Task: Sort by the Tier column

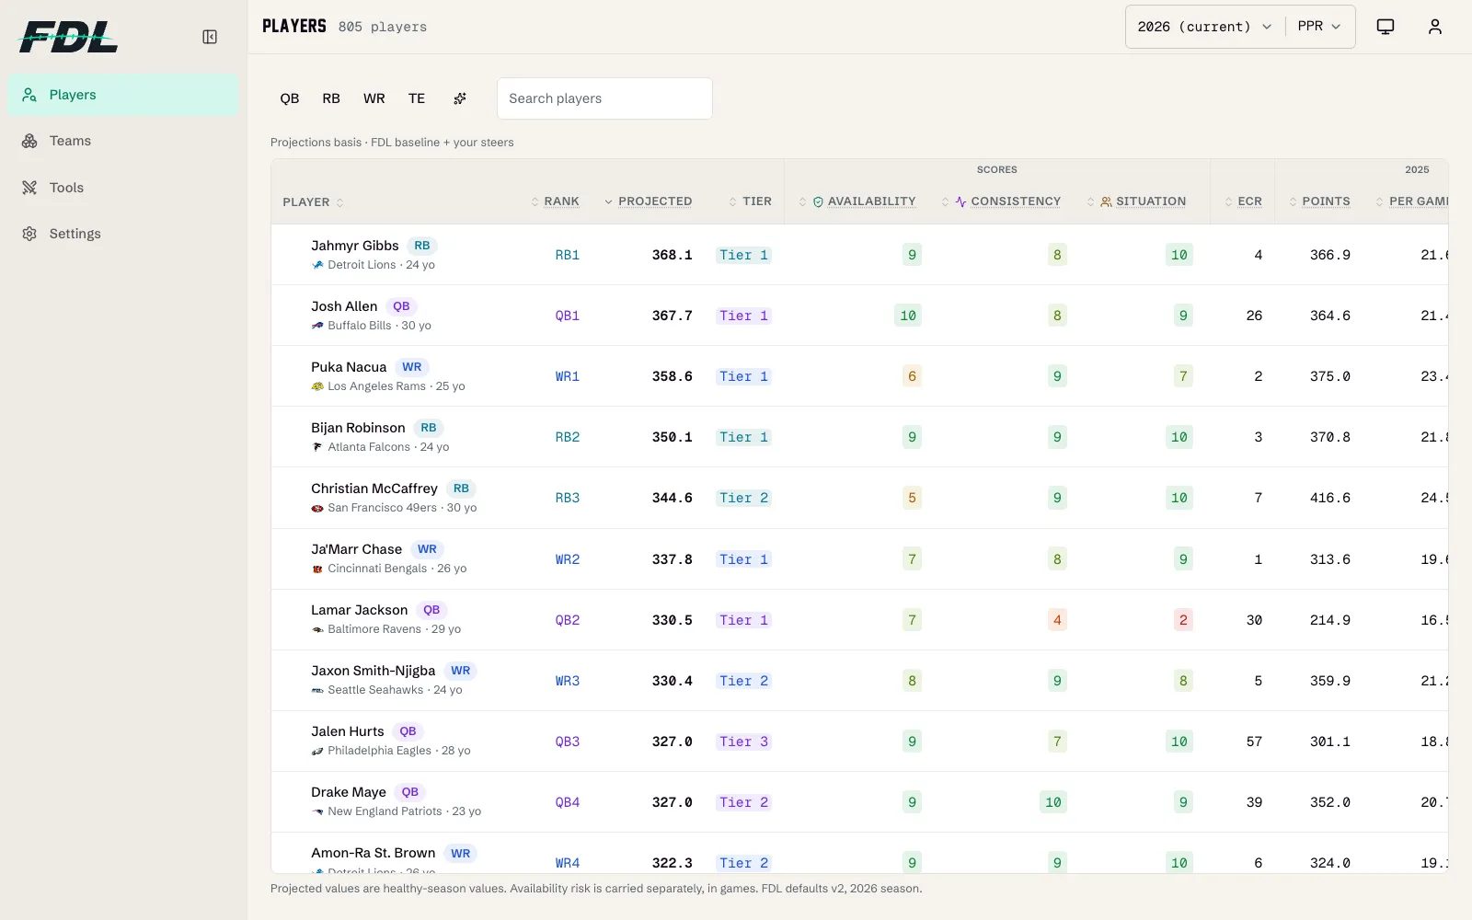Action: pyautogui.click(x=750, y=201)
